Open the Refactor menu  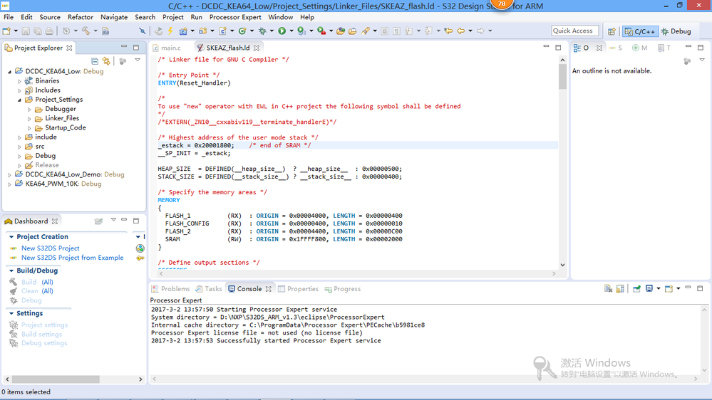[81, 17]
